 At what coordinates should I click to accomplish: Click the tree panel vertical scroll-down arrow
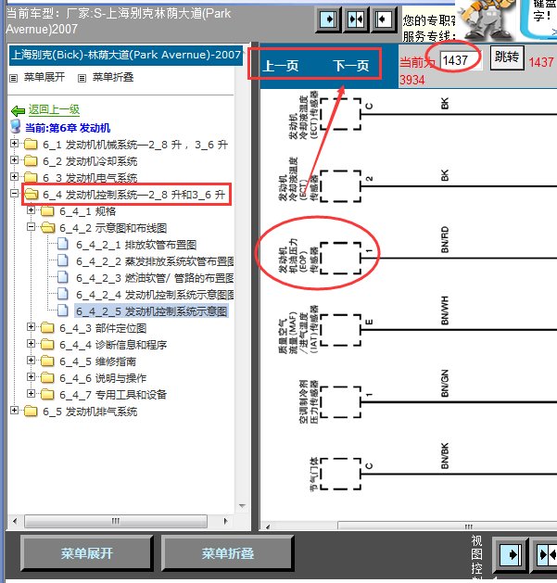242,506
